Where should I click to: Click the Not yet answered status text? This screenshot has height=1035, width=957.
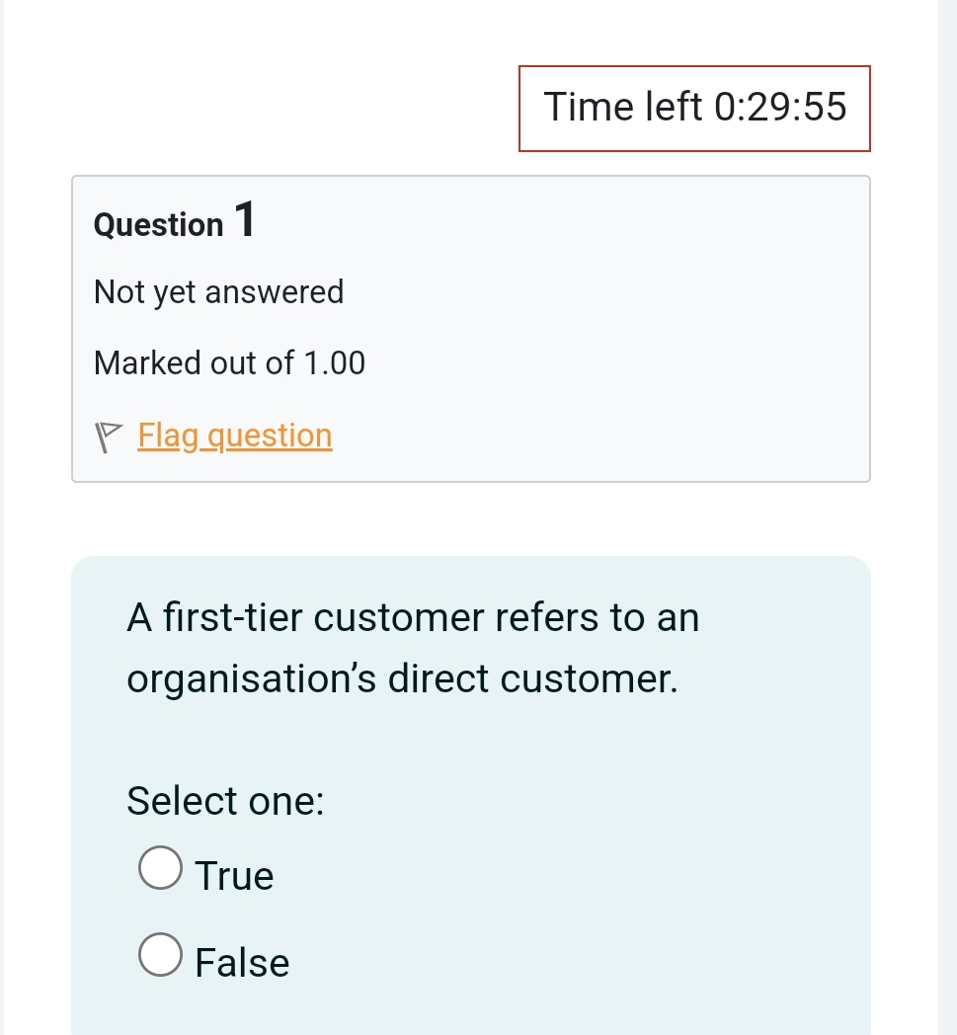[218, 292]
